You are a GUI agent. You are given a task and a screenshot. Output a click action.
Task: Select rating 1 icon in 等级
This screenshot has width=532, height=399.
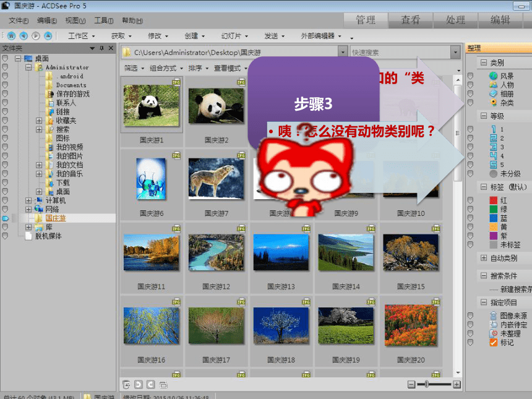pyautogui.click(x=493, y=129)
